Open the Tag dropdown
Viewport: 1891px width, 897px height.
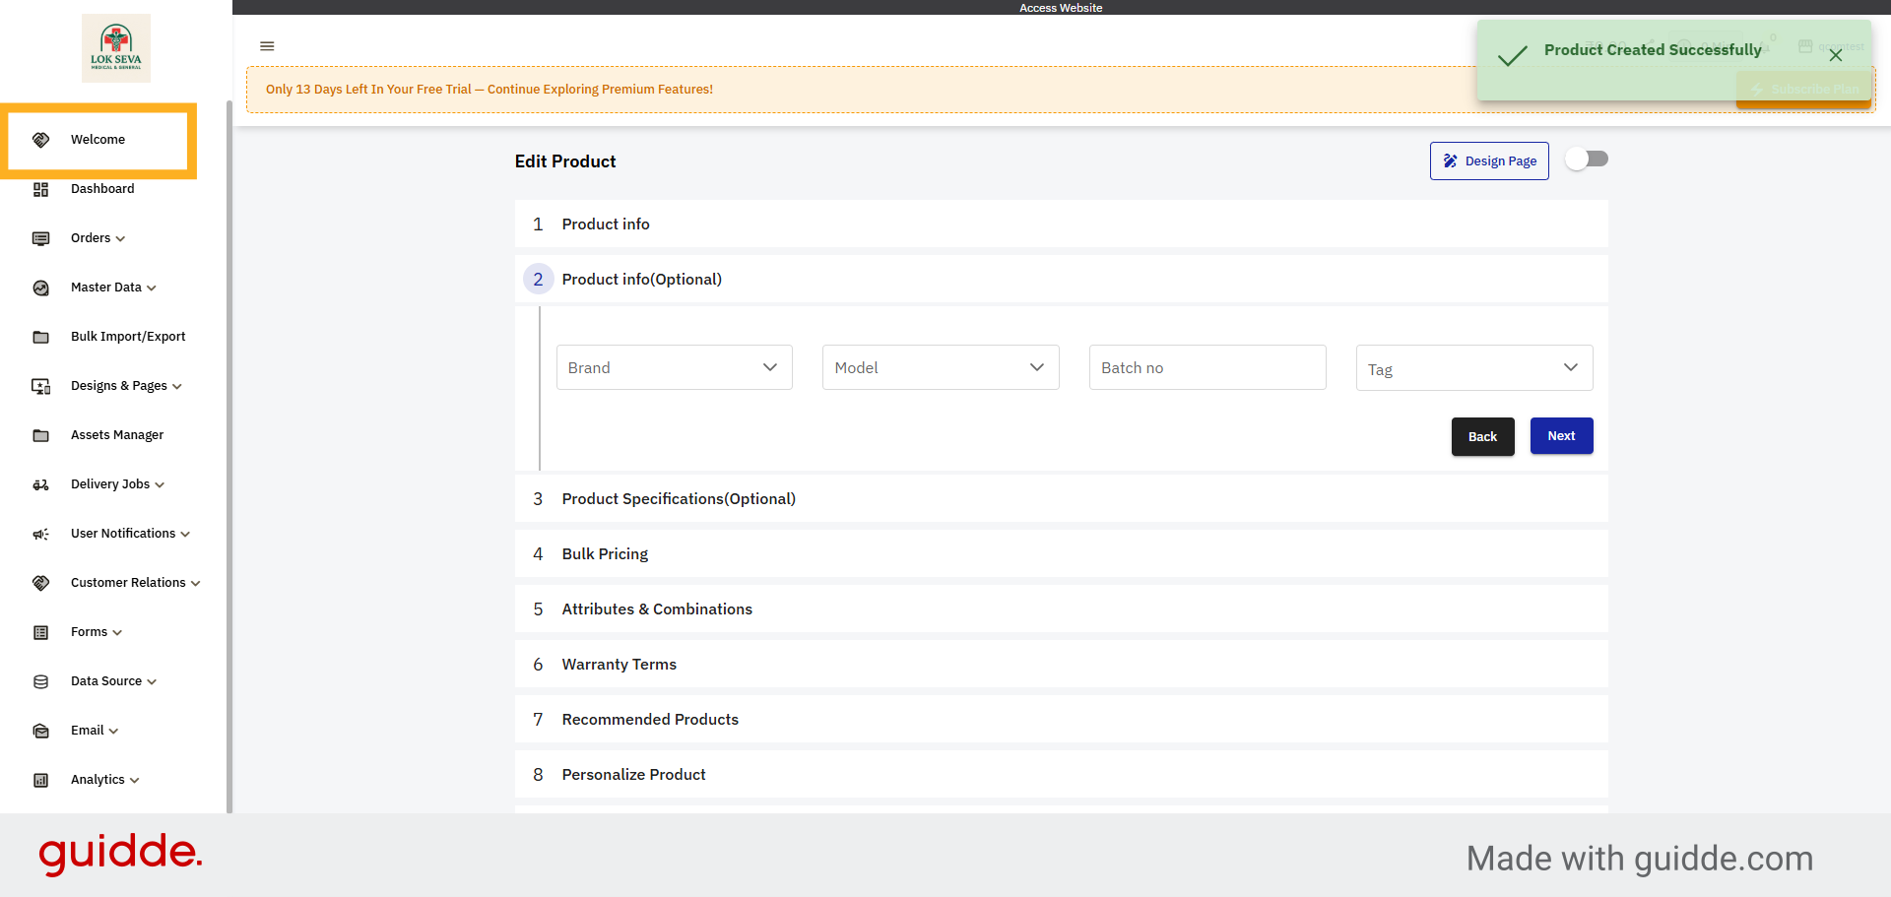point(1473,367)
